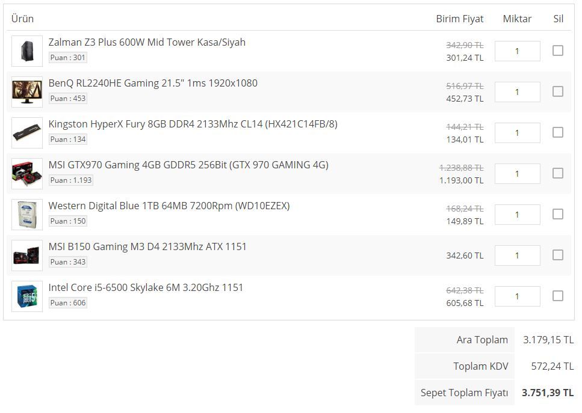
Task: Click the 572,24 TL tax value
Action: (x=553, y=366)
